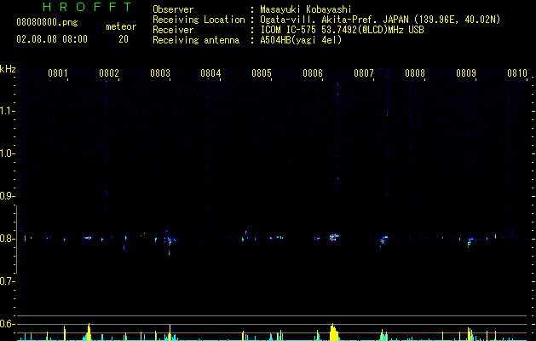The image size is (536, 341).
Task: Click the 0806 time marker
Action: click(x=313, y=73)
